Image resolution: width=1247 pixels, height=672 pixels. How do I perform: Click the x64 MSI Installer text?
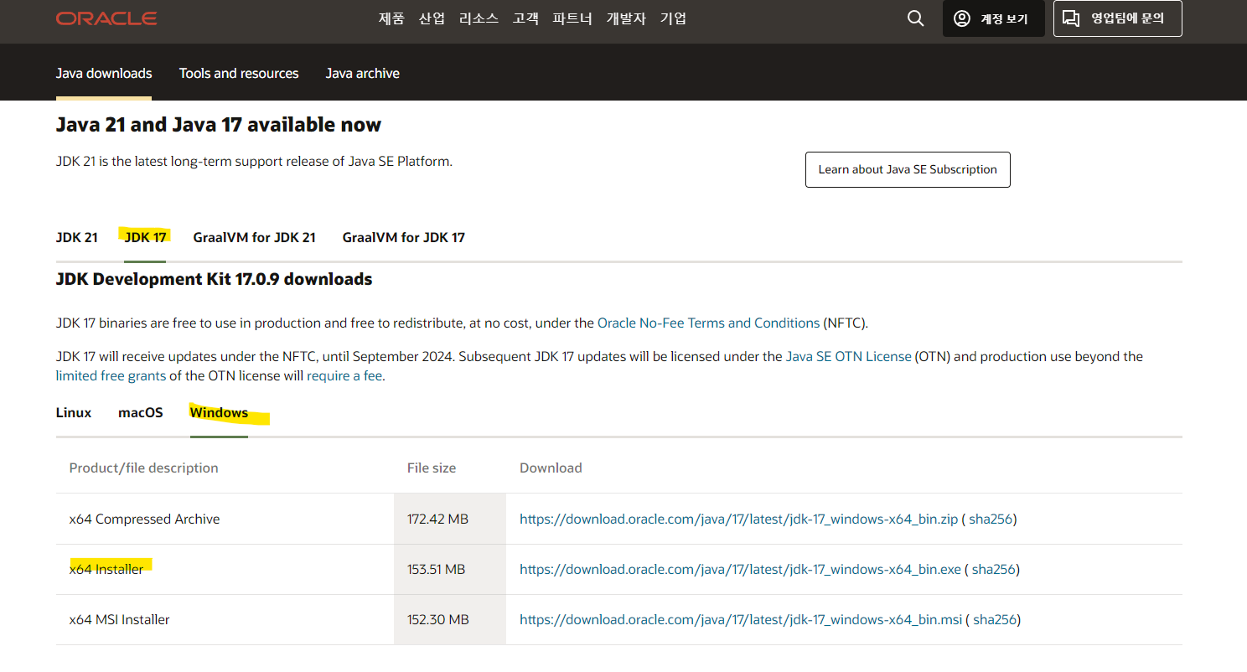click(x=120, y=619)
